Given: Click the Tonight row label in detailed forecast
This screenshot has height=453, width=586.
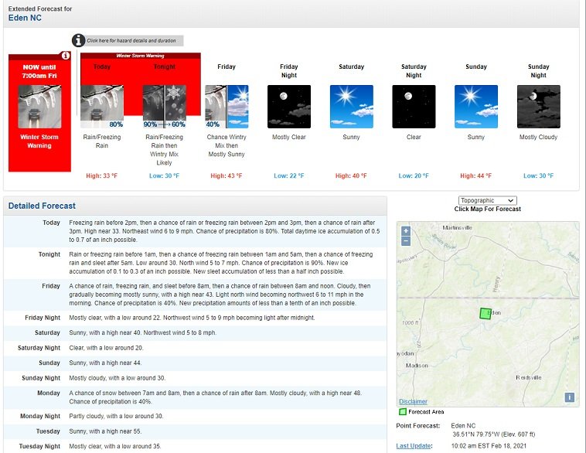Looking at the screenshot, I should pos(49,254).
